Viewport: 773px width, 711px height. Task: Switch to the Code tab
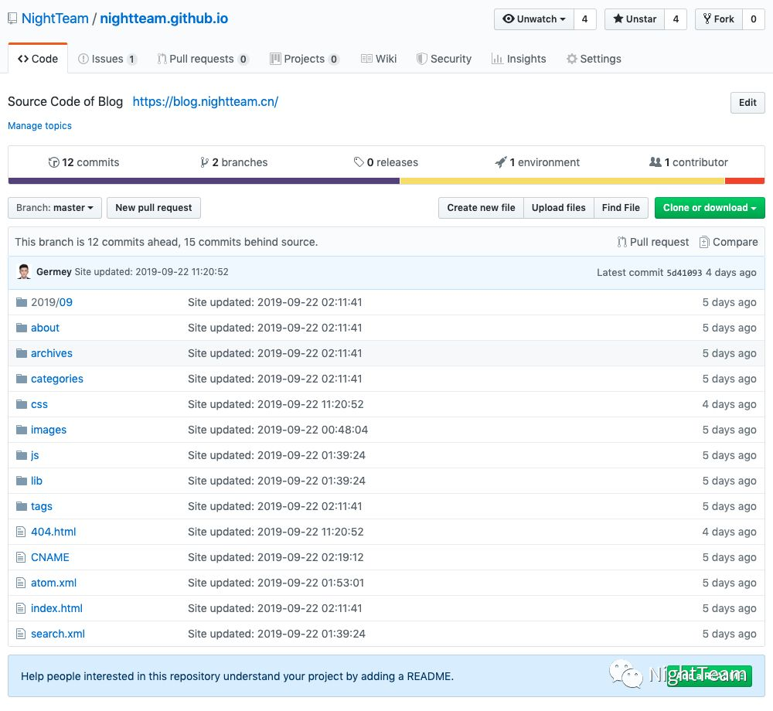click(x=38, y=59)
